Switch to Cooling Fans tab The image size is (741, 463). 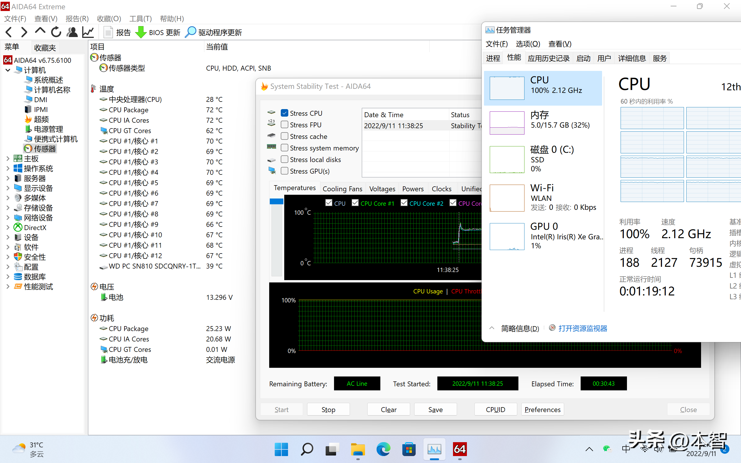342,189
